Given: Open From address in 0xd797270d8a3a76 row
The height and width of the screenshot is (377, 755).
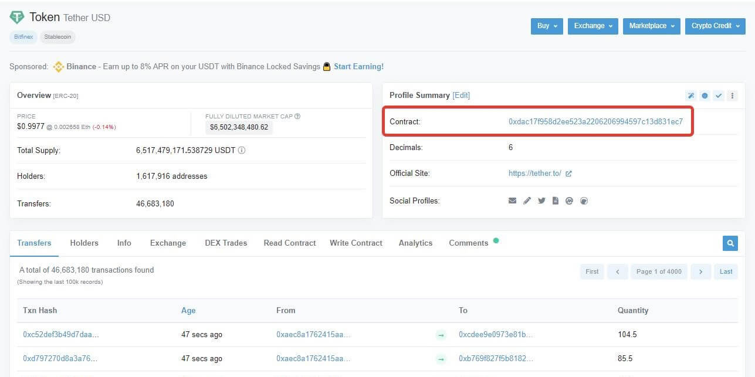Looking at the screenshot, I should tap(313, 358).
